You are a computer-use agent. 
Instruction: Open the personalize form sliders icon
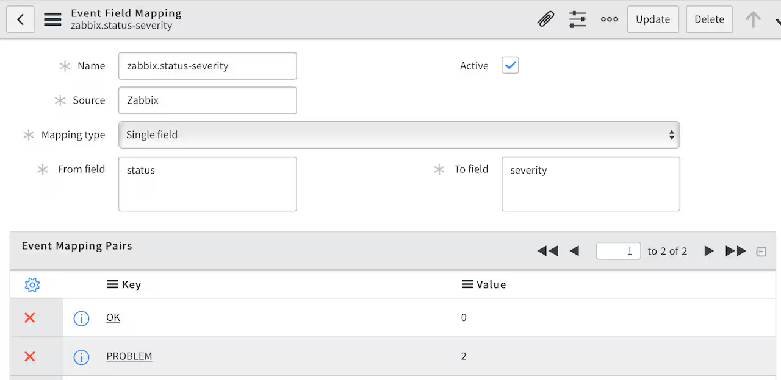pos(577,19)
